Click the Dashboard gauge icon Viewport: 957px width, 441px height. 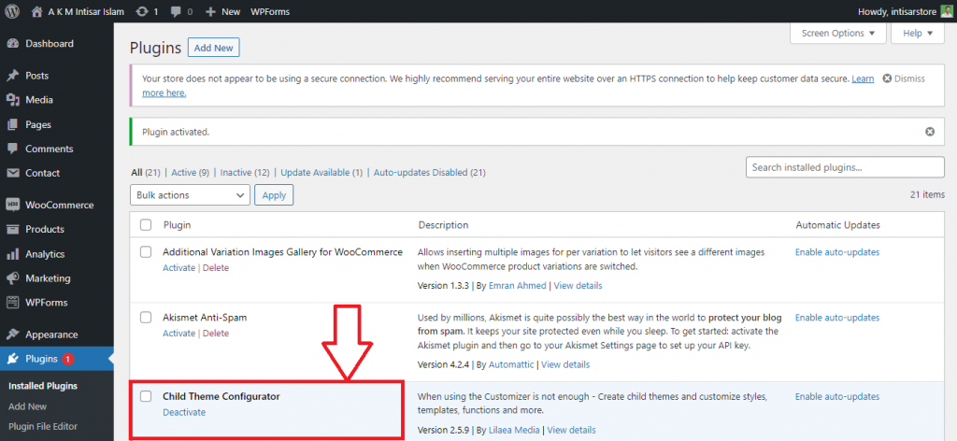12,44
